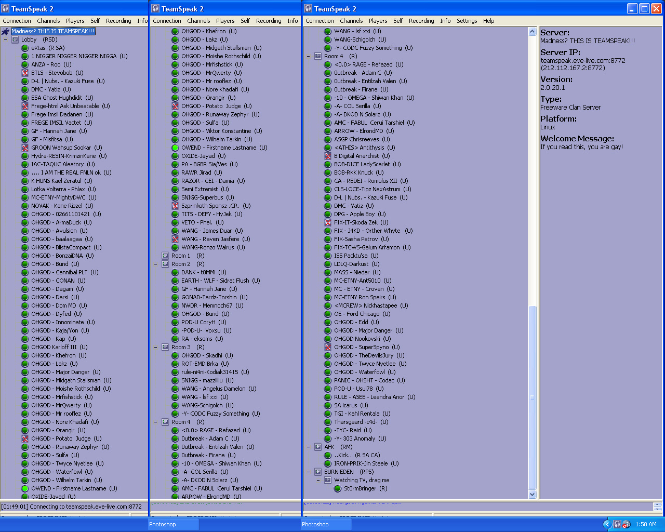Click the green status icon beside MASS - Niedar

click(328, 272)
